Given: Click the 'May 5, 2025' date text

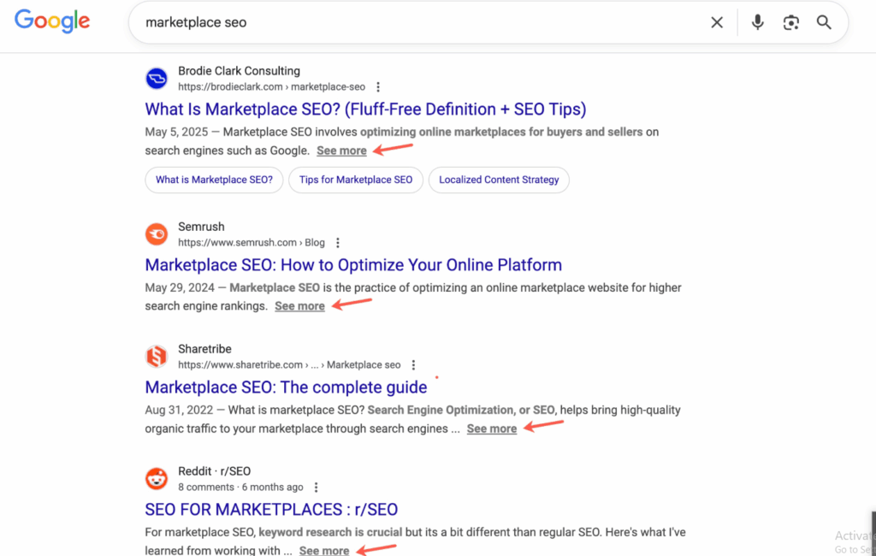Looking at the screenshot, I should coord(176,133).
